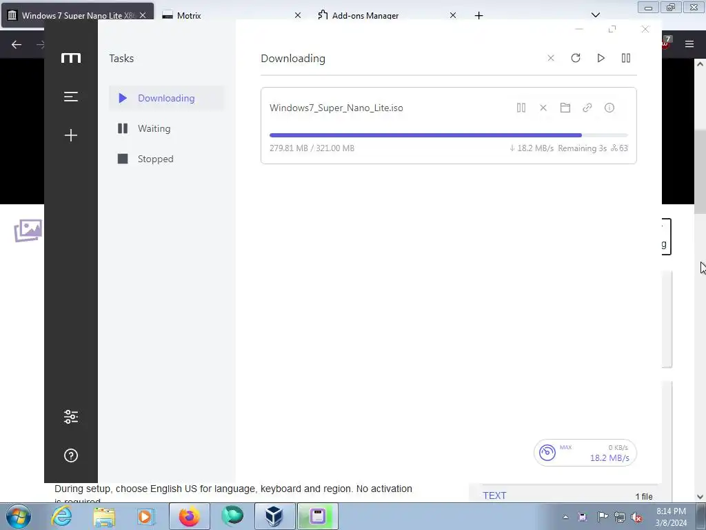
Task: Click the Motrix logo in the sidebar
Action: (71, 58)
